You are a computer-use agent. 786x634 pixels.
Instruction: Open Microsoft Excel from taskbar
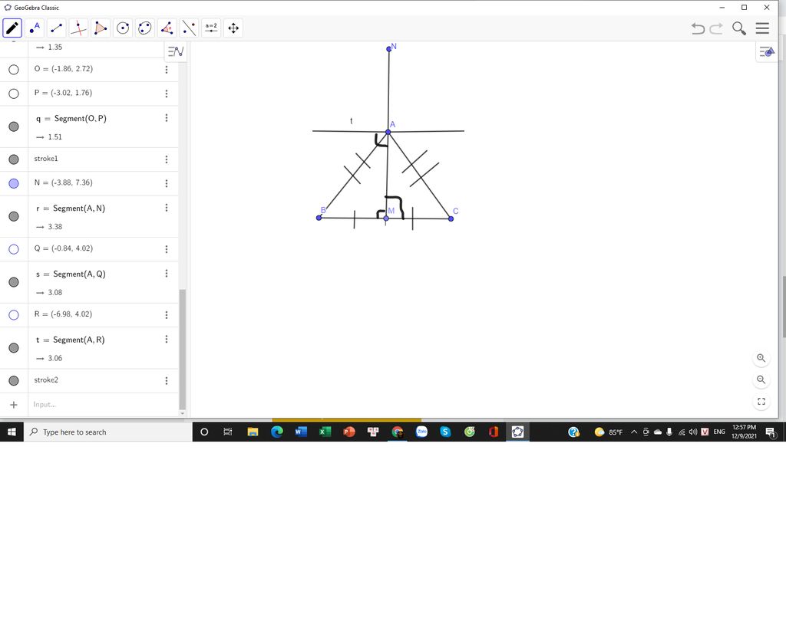(x=325, y=432)
